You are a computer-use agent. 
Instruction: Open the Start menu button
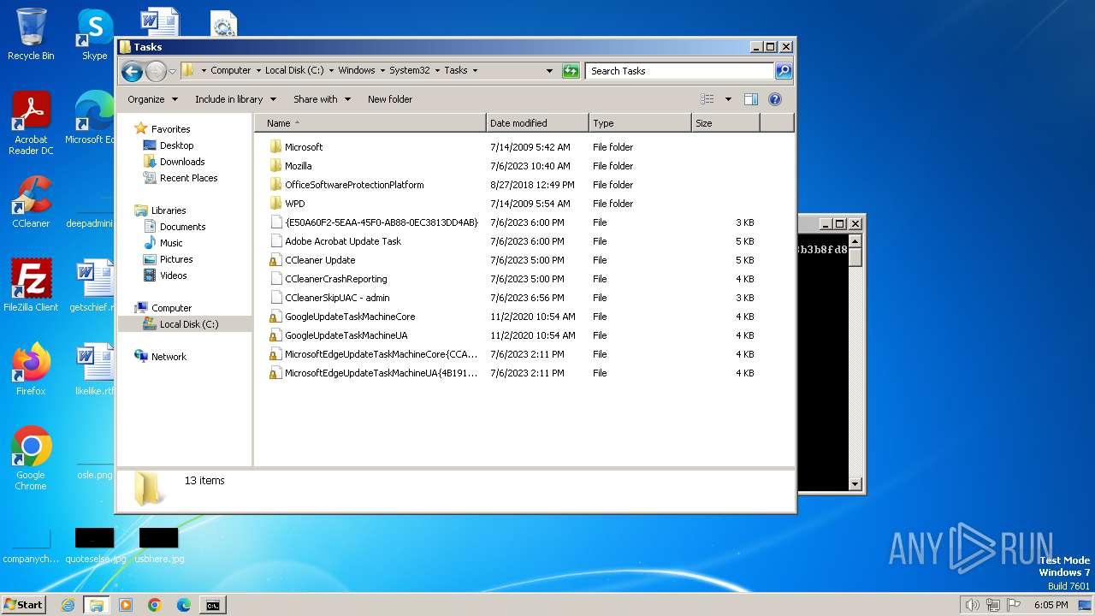point(24,605)
